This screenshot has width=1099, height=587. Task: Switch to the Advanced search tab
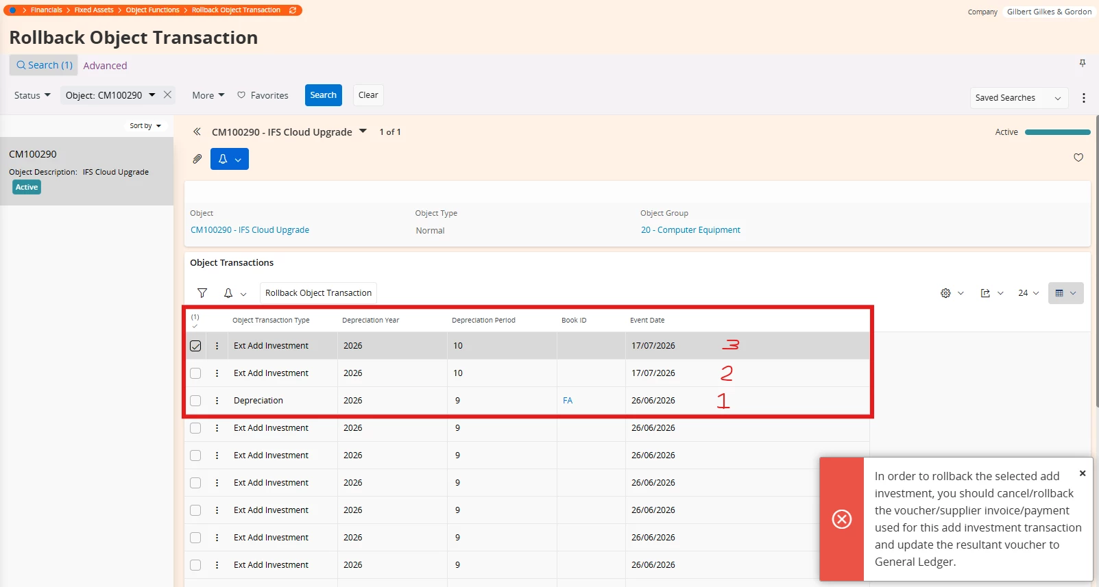pyautogui.click(x=105, y=66)
